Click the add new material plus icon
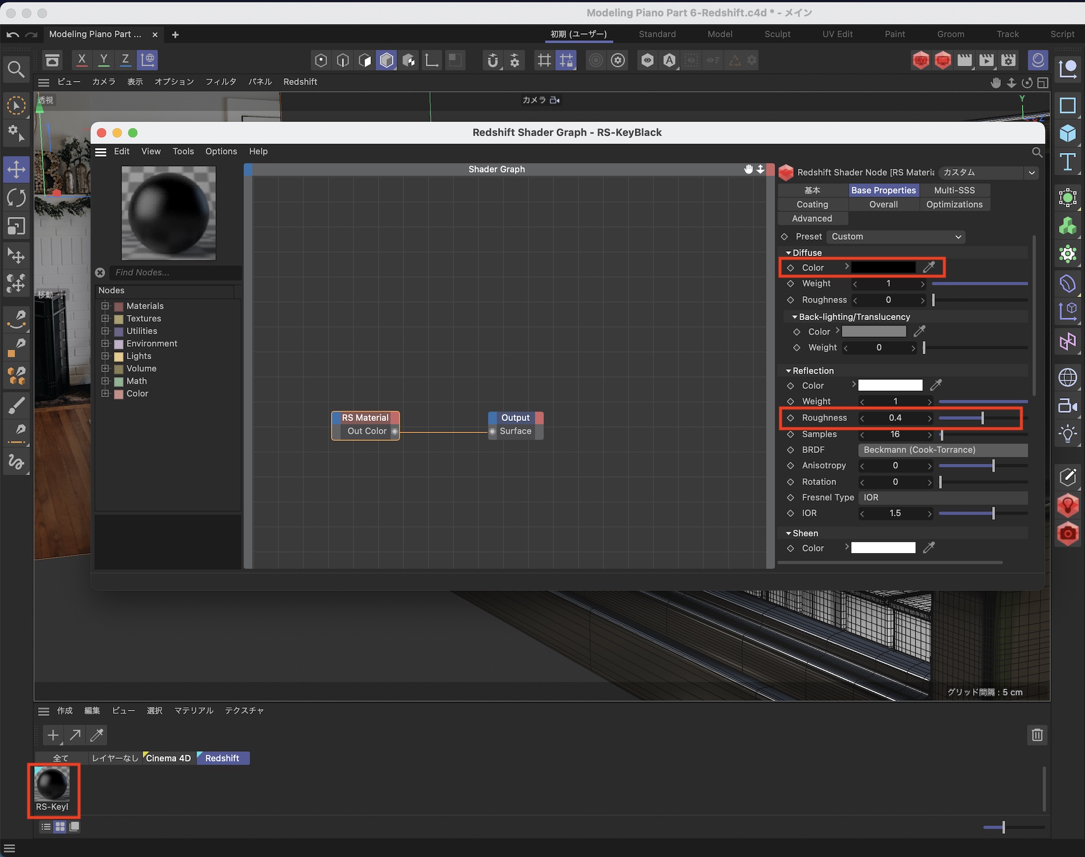 (x=53, y=735)
